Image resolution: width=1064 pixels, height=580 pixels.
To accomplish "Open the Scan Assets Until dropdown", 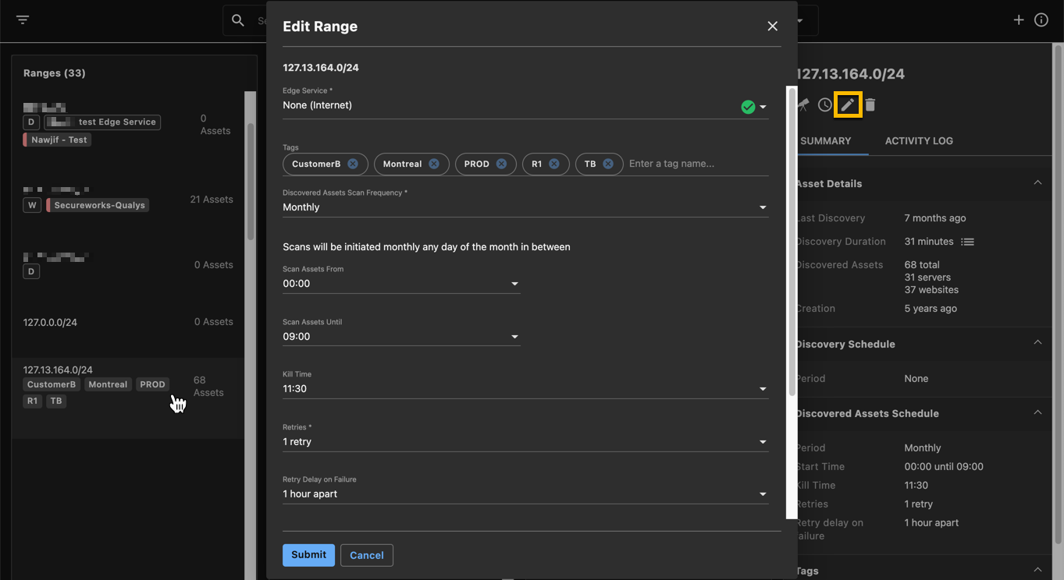I will click(x=401, y=337).
